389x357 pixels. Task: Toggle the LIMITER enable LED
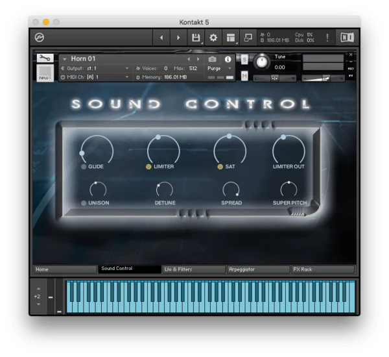click(x=148, y=167)
